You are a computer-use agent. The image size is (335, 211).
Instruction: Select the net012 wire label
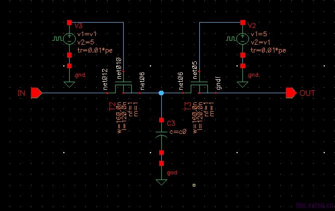click(105, 79)
